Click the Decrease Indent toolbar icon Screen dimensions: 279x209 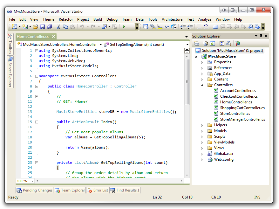click(183, 27)
